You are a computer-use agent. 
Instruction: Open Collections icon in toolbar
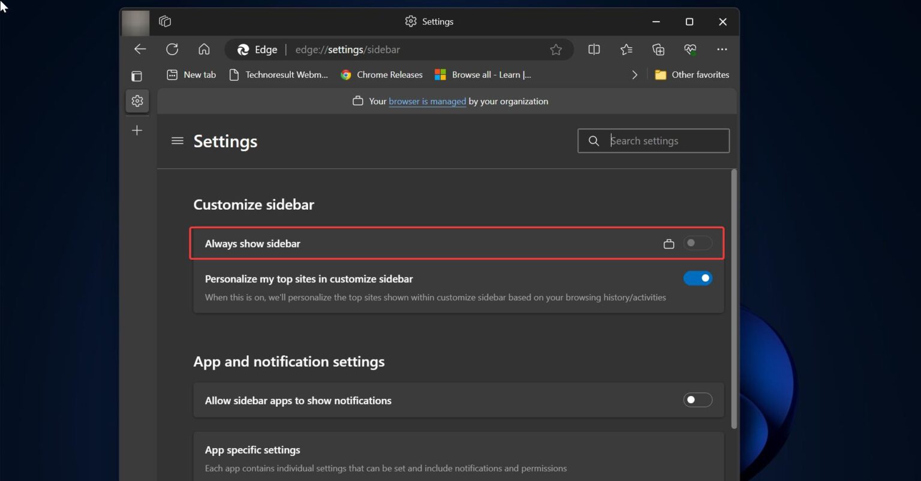point(658,50)
